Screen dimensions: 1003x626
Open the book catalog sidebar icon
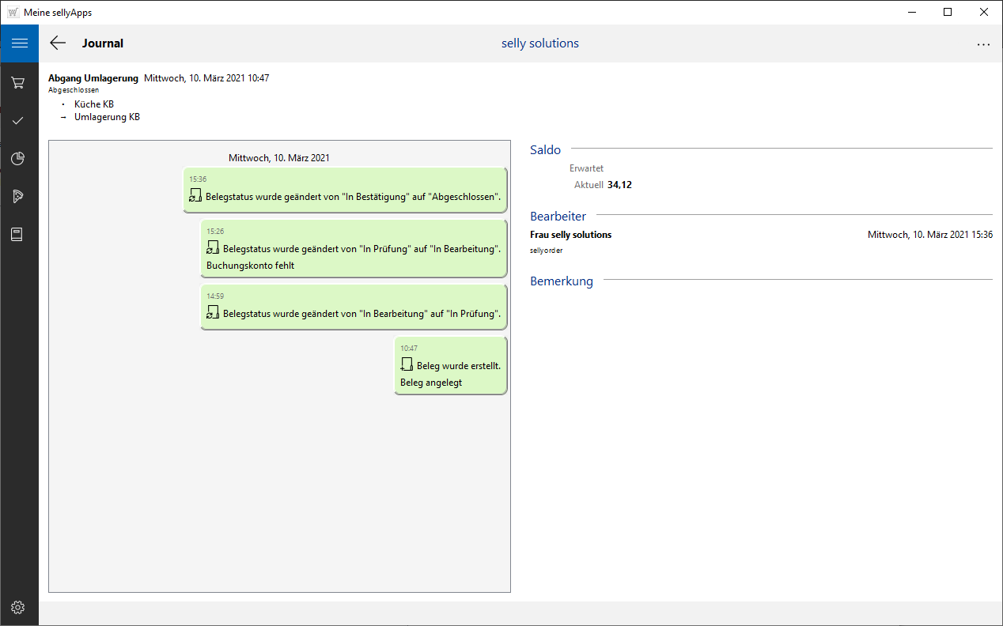click(x=18, y=234)
